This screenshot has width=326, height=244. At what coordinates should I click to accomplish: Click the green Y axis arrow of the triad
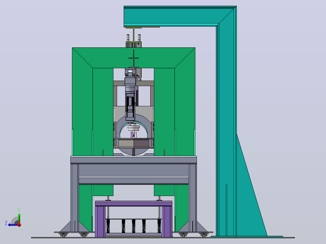[x=19, y=218]
